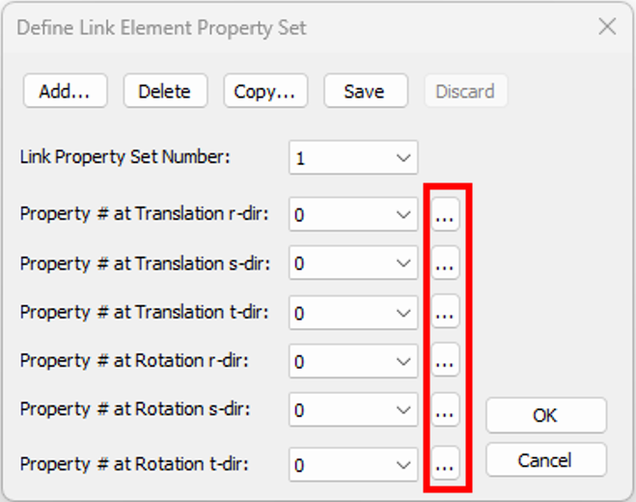The width and height of the screenshot is (636, 502).
Task: Cancel the dialog
Action: [x=546, y=460]
